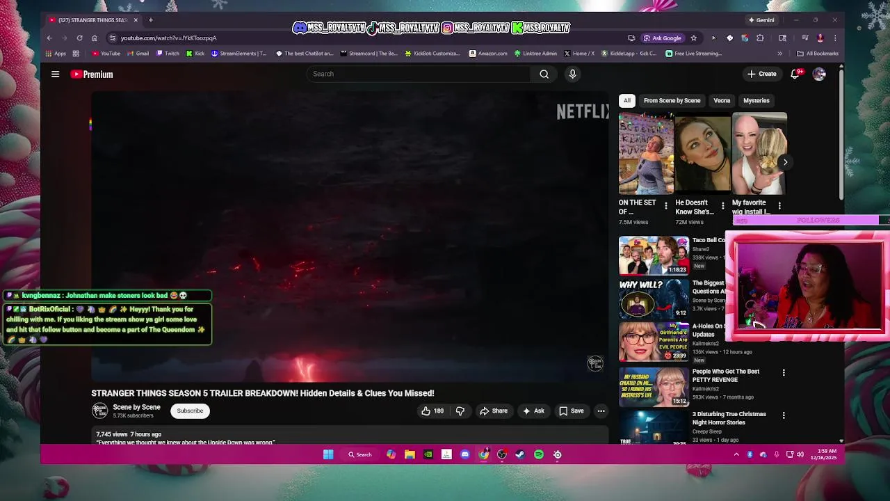Screen dimensions: 890x501
Task: Click the YouTube search input field
Action: pyautogui.click(x=418, y=74)
